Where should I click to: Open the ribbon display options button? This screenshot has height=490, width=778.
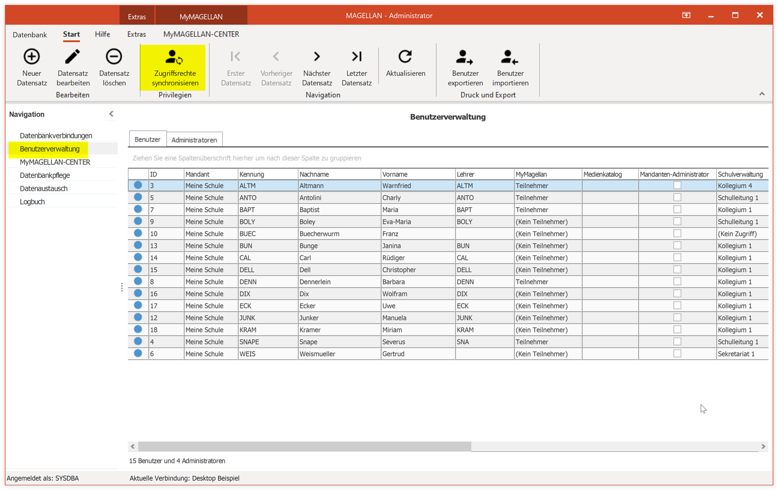(686, 15)
